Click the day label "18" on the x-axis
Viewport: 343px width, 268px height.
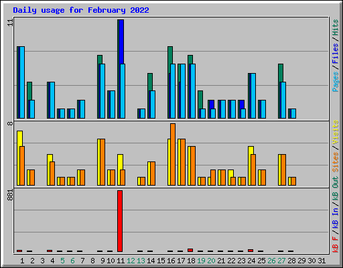191,261
